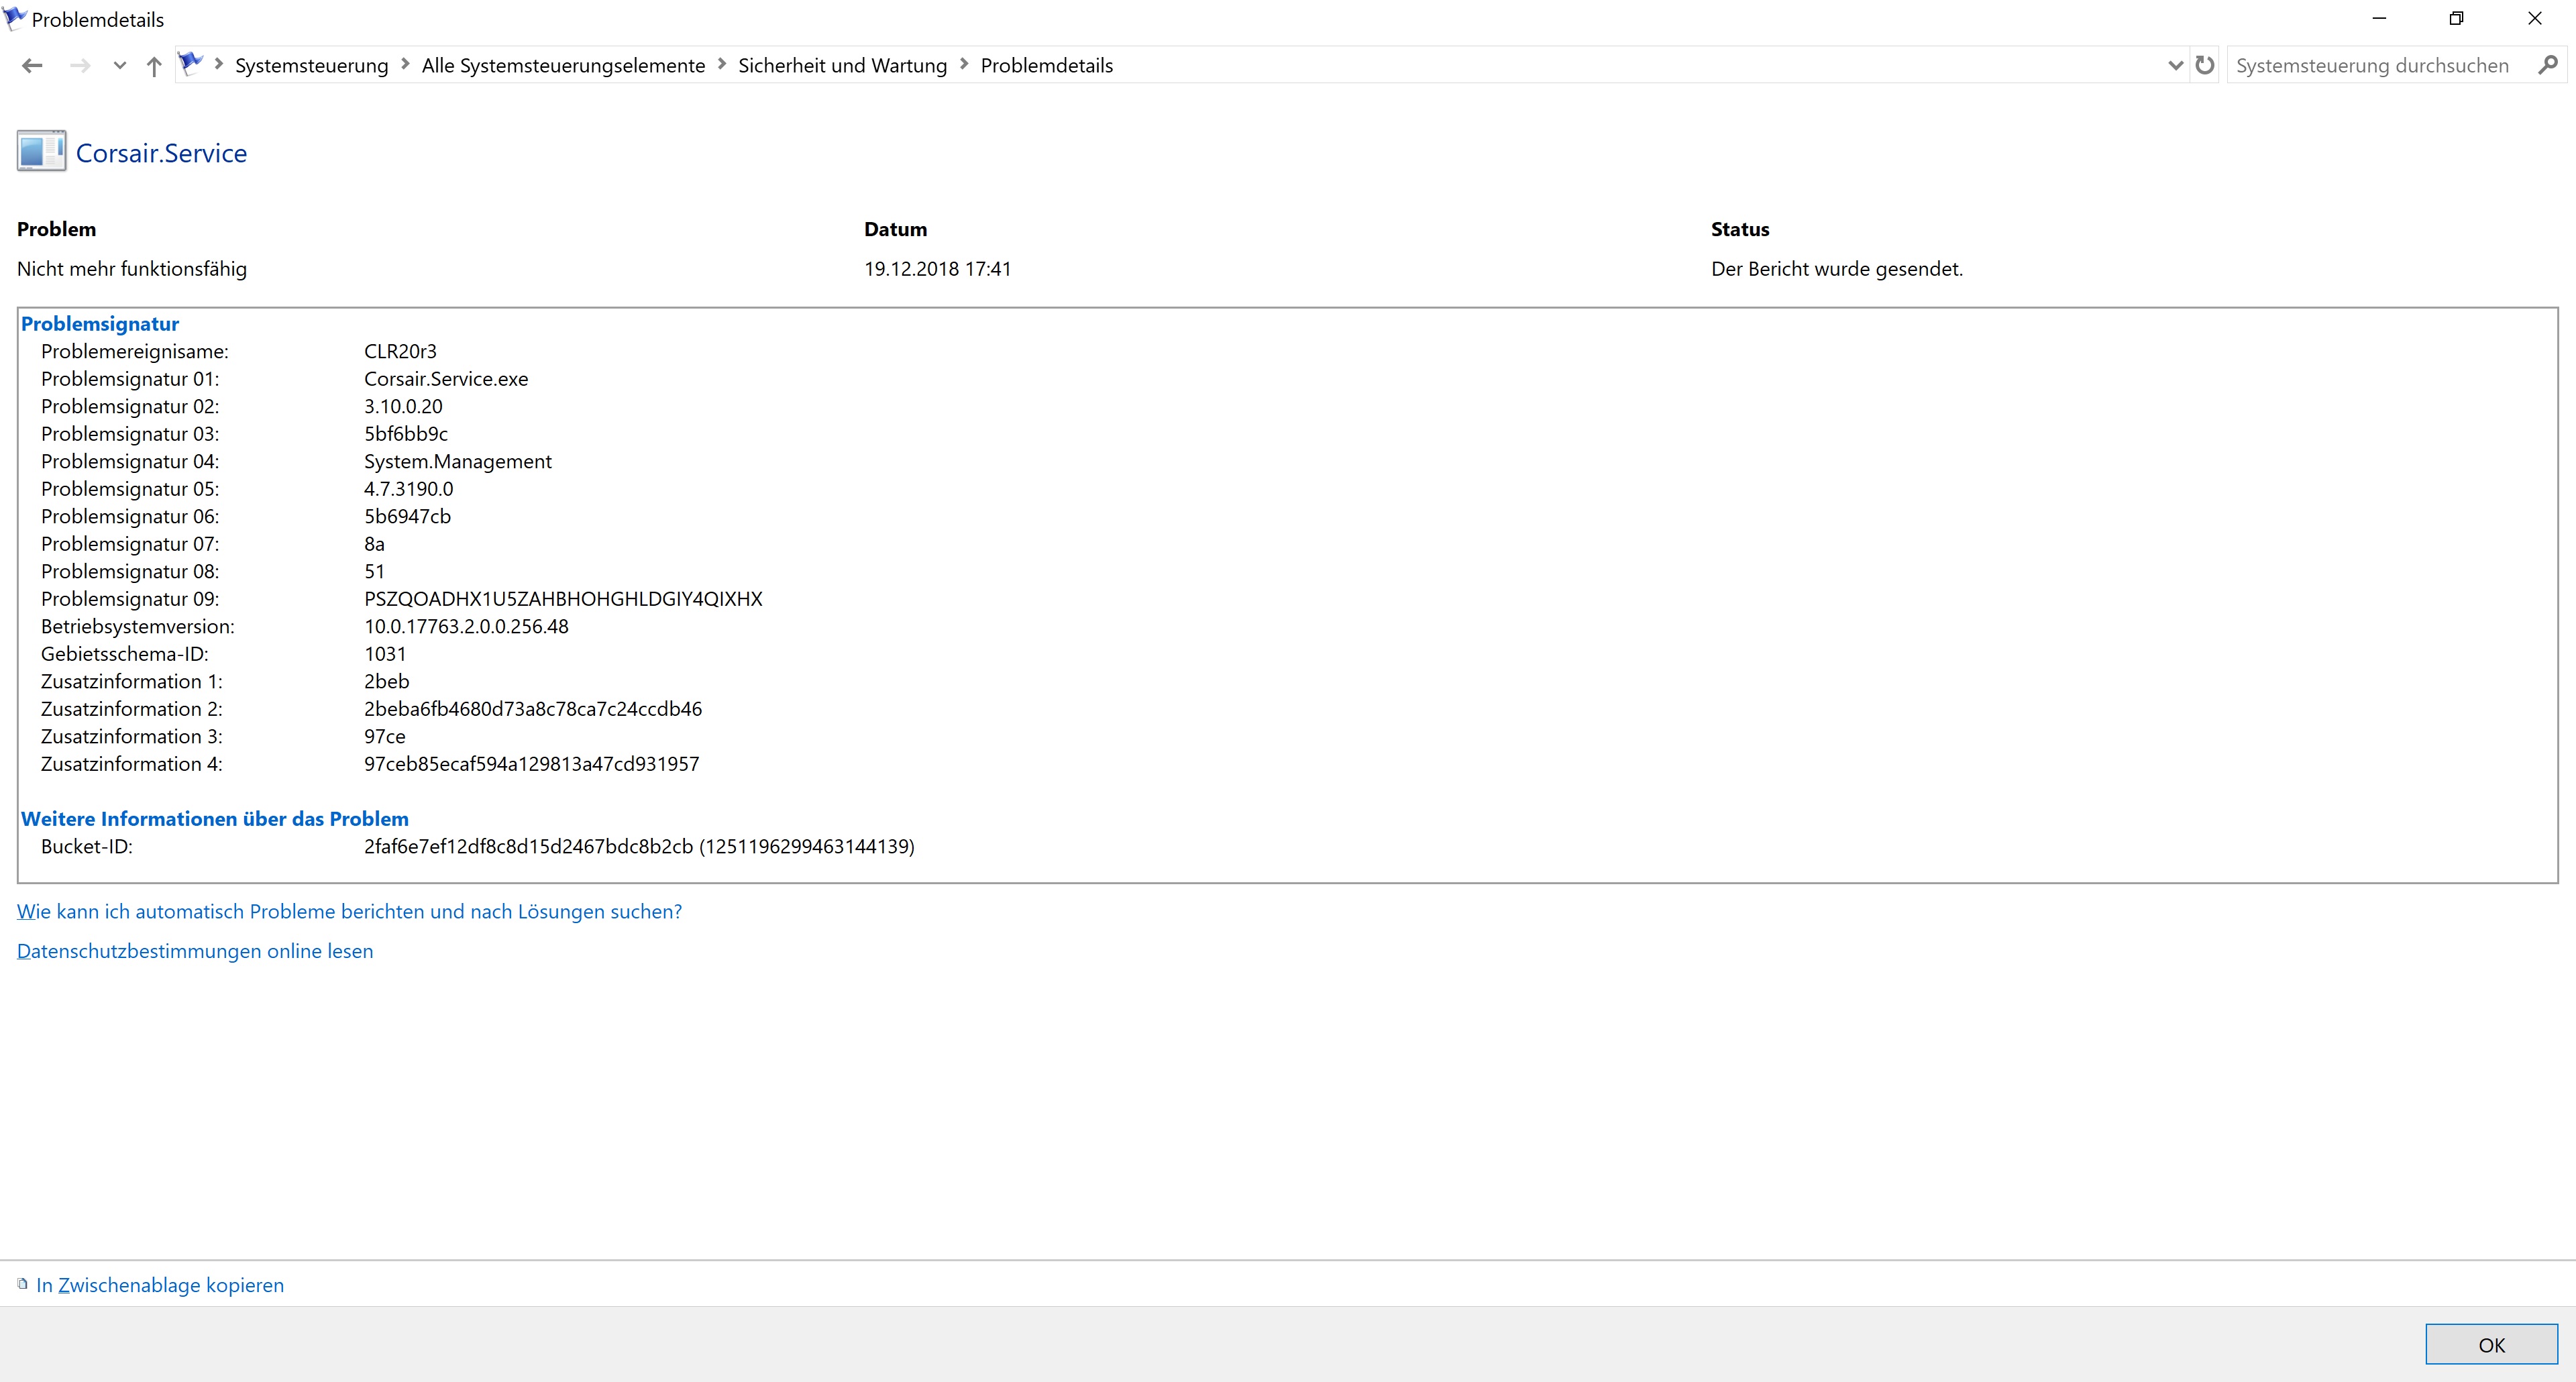This screenshot has width=2576, height=1382.
Task: Open link about automatically reporting problems
Action: (349, 912)
